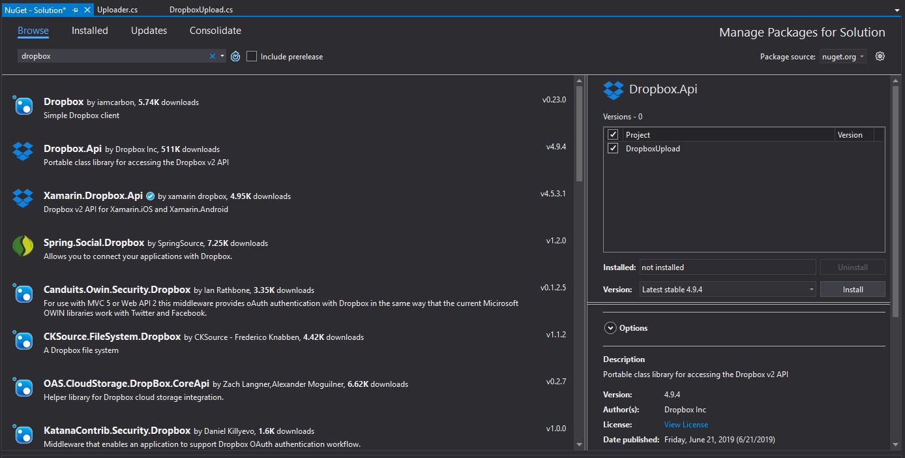Click the refresh icon next to search box
The height and width of the screenshot is (458, 905).
[x=235, y=57]
